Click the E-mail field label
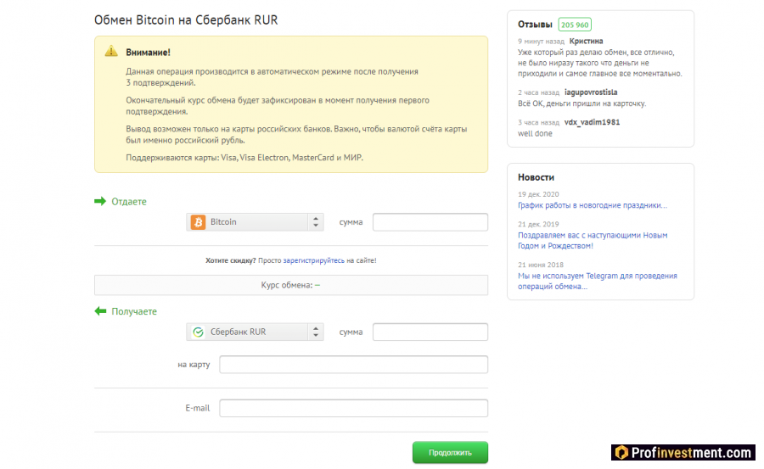 coord(197,408)
